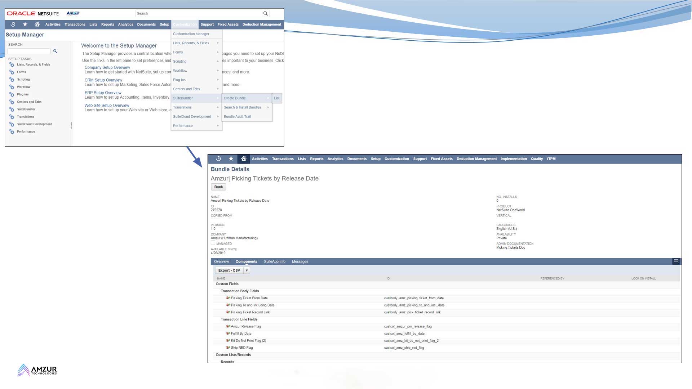Click icon next to Amzur Release Flag
This screenshot has height=389, width=692.
click(x=228, y=326)
